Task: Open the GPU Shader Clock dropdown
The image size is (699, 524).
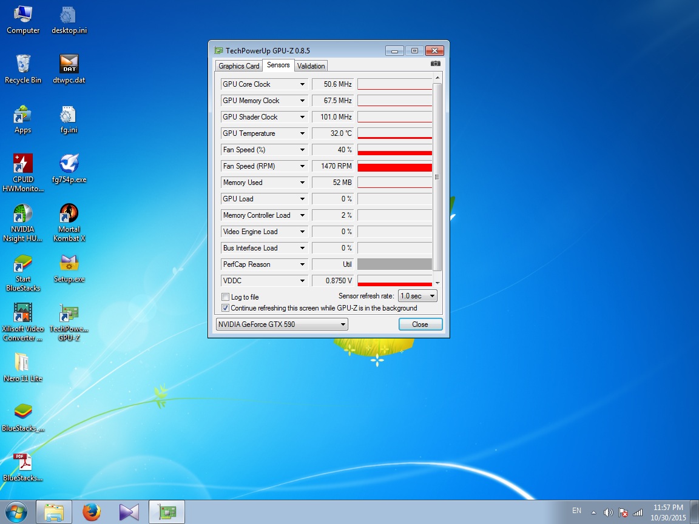Action: pyautogui.click(x=302, y=116)
